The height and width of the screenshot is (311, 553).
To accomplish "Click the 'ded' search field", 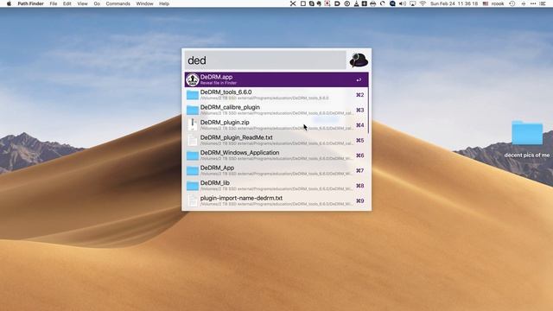I will 265,60.
